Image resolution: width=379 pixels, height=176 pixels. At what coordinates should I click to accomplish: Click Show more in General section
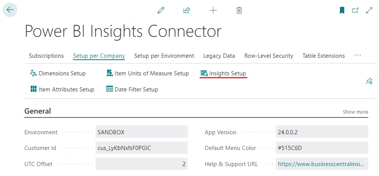(x=355, y=112)
